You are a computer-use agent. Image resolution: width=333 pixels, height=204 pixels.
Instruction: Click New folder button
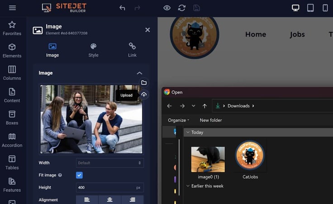[x=211, y=120]
